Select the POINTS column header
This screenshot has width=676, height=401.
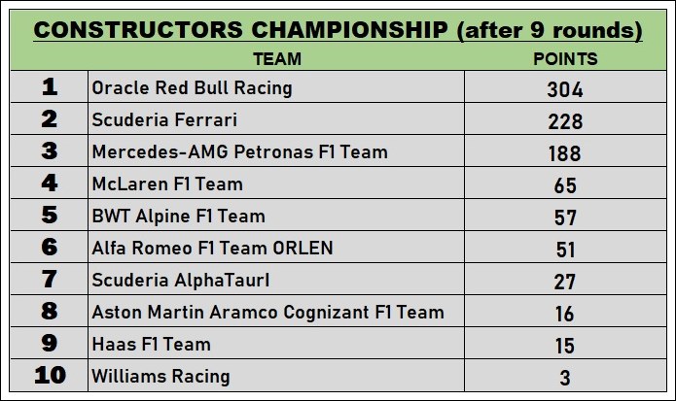pos(565,59)
